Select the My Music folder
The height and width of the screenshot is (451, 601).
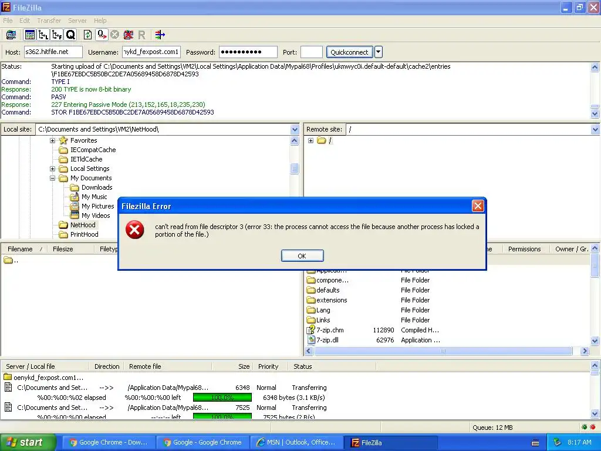[x=94, y=197]
